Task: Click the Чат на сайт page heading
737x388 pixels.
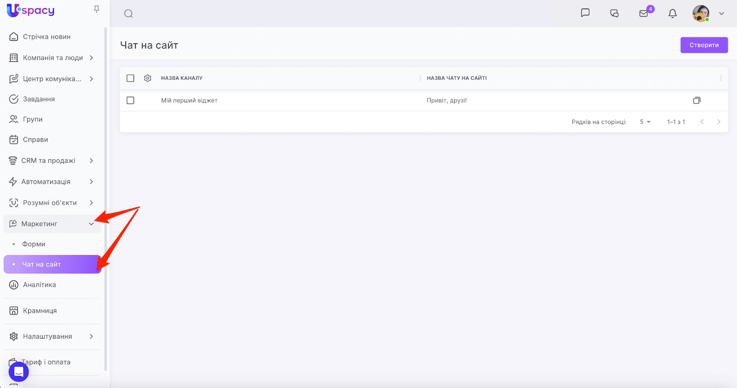Action: tap(149, 45)
